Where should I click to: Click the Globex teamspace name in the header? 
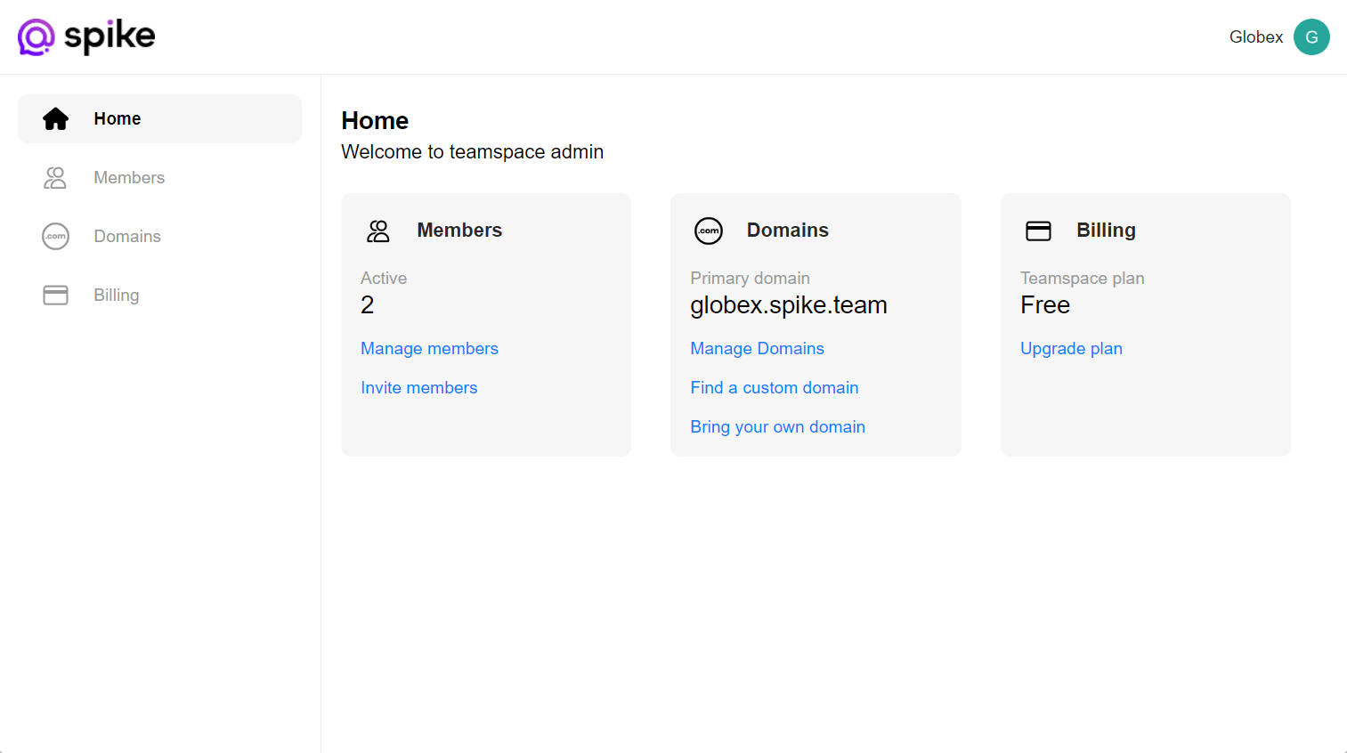click(1255, 36)
